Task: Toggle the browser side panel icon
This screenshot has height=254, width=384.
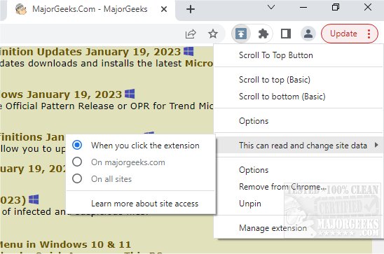Action: (x=286, y=34)
